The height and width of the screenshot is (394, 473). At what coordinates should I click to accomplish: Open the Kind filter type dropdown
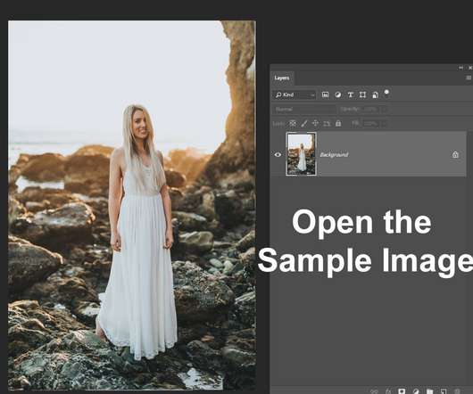tap(295, 94)
